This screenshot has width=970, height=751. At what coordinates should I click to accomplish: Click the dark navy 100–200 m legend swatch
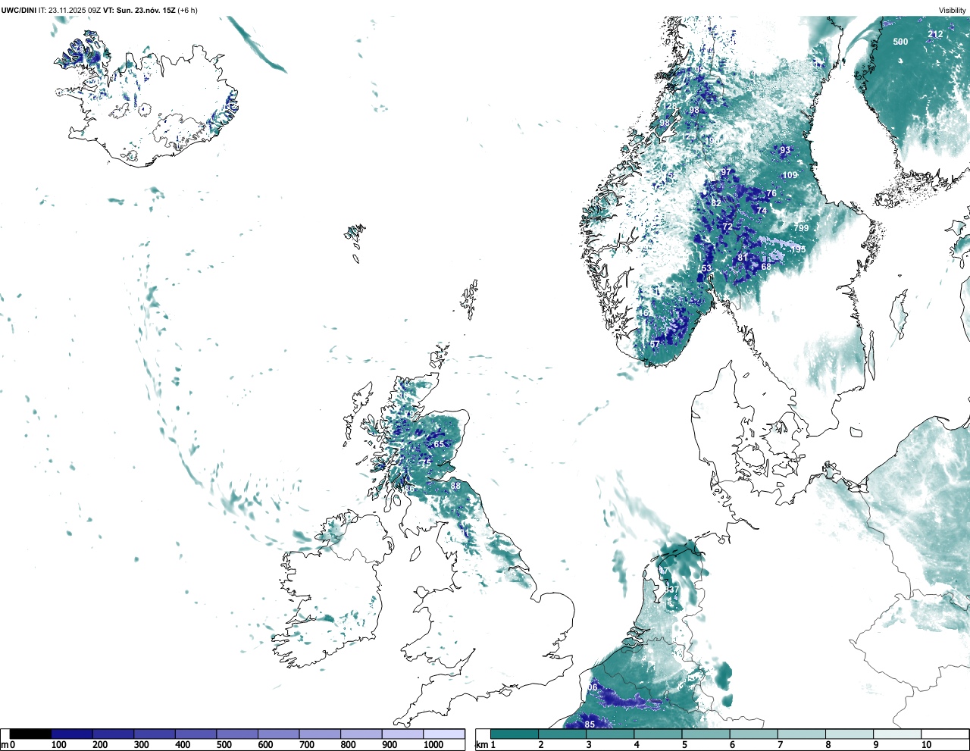tap(72, 734)
